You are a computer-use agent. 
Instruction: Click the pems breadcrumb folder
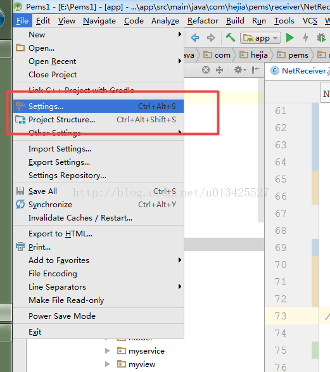[x=292, y=55]
